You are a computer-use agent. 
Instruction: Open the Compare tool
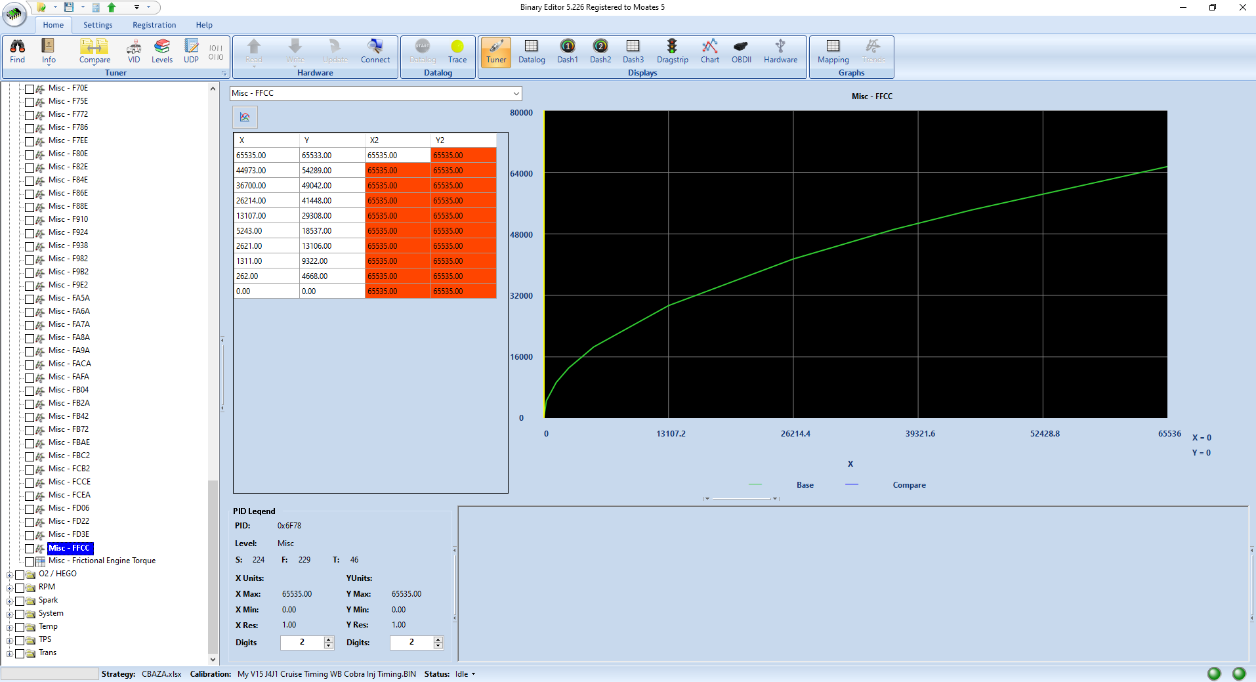(x=94, y=51)
